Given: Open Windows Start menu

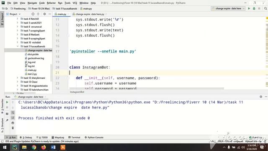Looking at the screenshot, I should click(5, 147).
